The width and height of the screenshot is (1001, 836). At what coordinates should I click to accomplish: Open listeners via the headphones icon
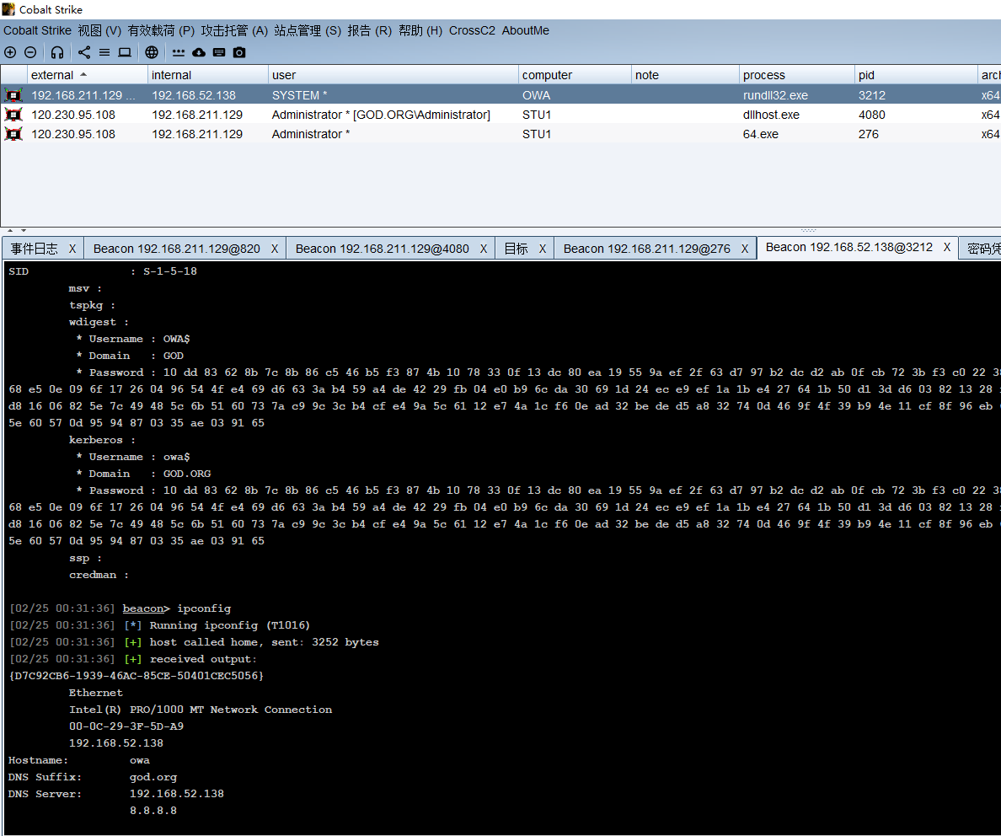(57, 52)
